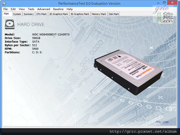The image size is (180, 135).
Task: Click the 3D hard drive model
Action: (128, 72)
